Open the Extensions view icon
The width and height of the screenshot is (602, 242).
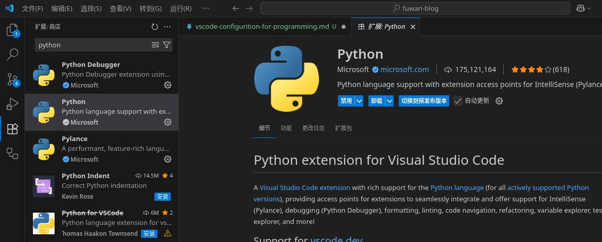[x=12, y=129]
